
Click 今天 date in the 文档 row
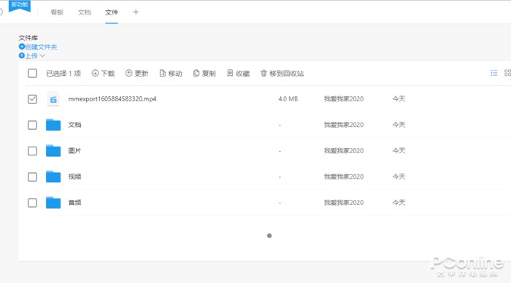[399, 125]
